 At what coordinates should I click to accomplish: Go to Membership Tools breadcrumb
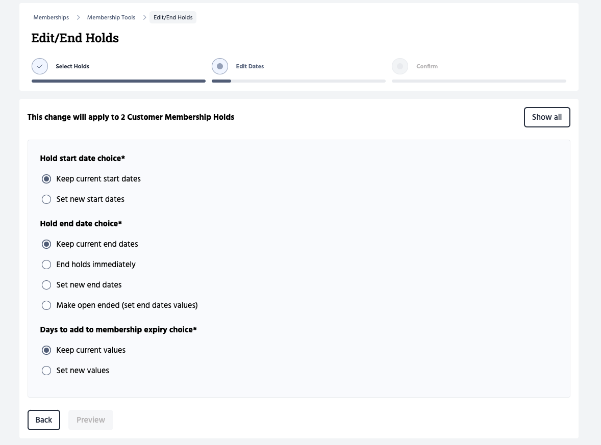(111, 17)
